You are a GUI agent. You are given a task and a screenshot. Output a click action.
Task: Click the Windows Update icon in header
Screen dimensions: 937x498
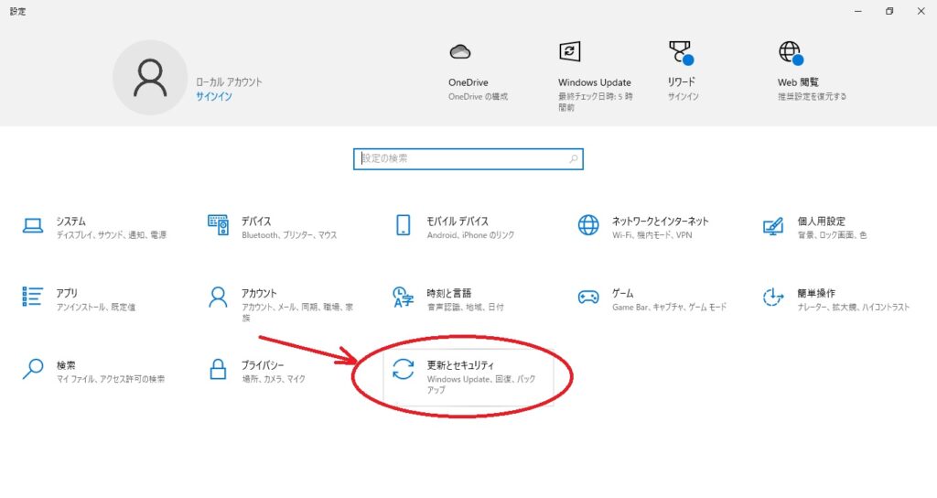click(569, 51)
